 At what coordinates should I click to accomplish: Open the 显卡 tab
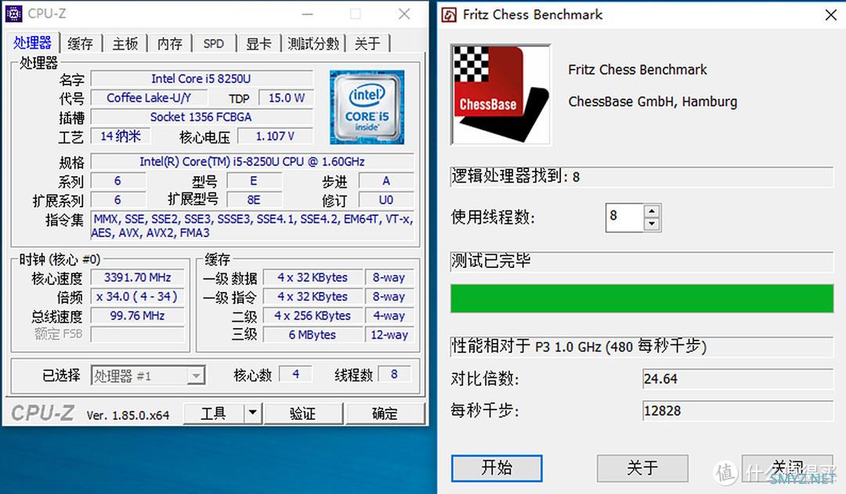coord(258,44)
